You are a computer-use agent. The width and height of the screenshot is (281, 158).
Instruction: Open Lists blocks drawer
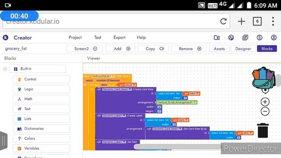(x=41, y=118)
